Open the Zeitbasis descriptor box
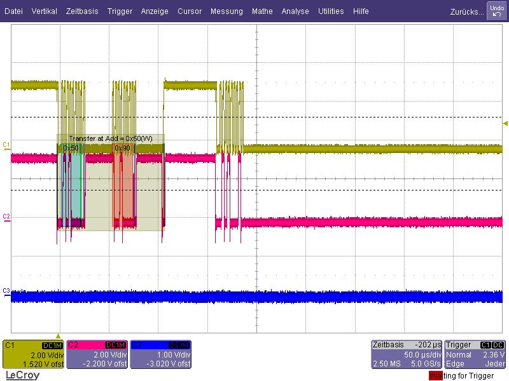 [x=407, y=354]
